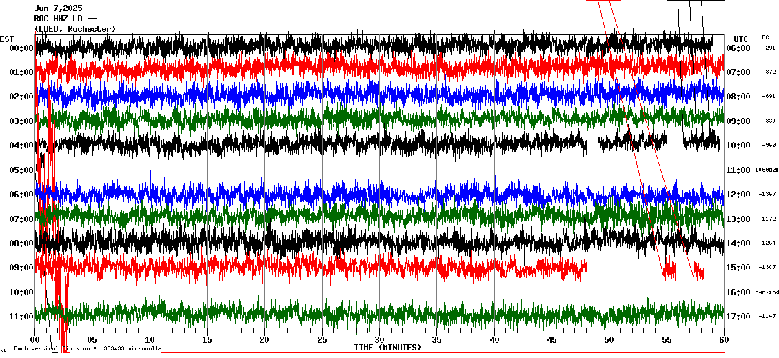Screen dimensions: 779x358
Task: Click the DC offset value -291
Action: [768, 48]
